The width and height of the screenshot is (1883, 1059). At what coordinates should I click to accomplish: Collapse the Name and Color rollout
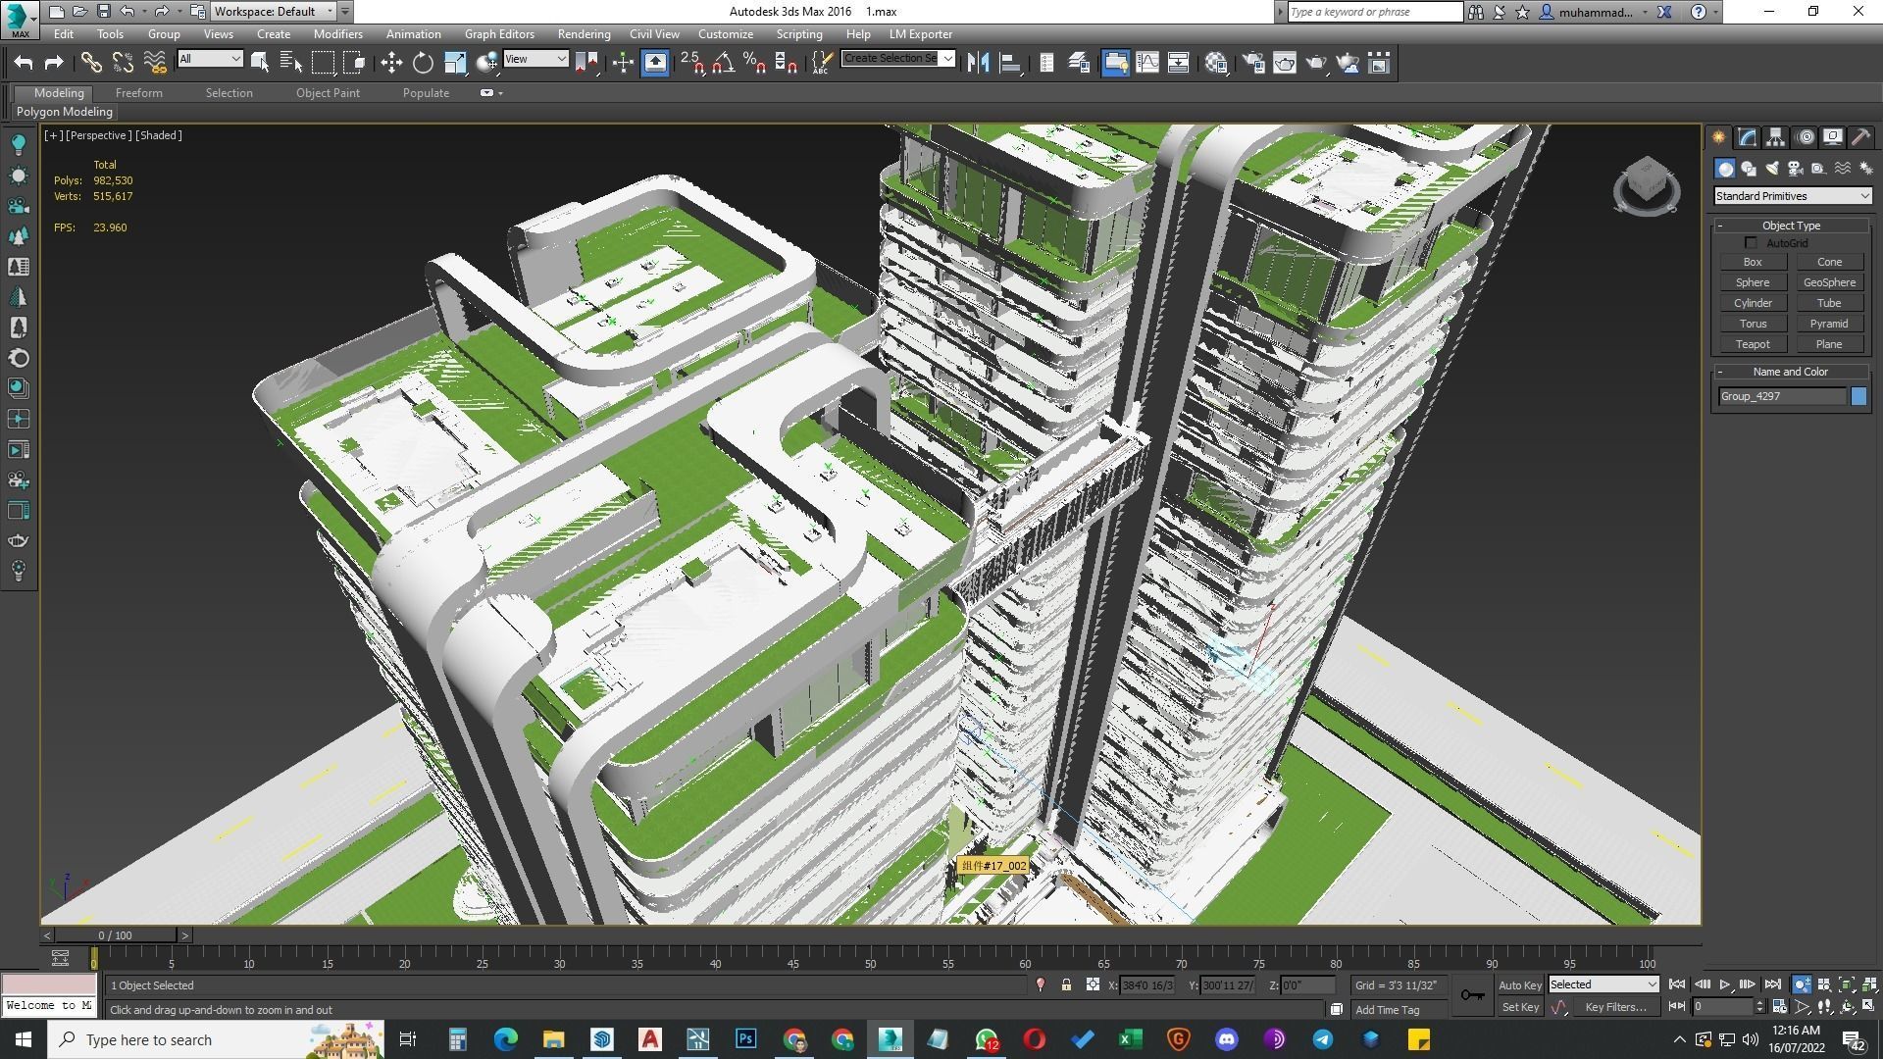[x=1791, y=372]
